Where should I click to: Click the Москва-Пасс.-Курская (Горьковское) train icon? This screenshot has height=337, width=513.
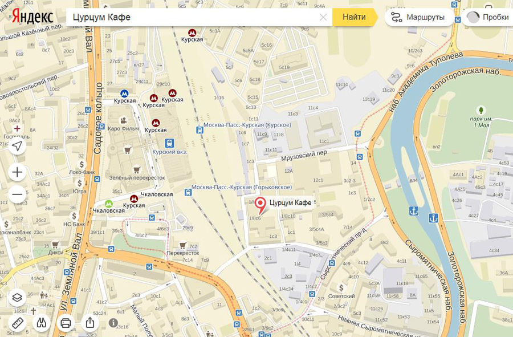tap(188, 192)
